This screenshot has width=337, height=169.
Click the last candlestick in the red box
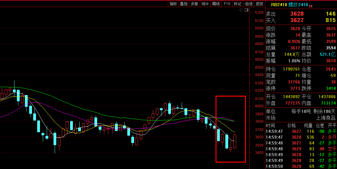(235, 141)
